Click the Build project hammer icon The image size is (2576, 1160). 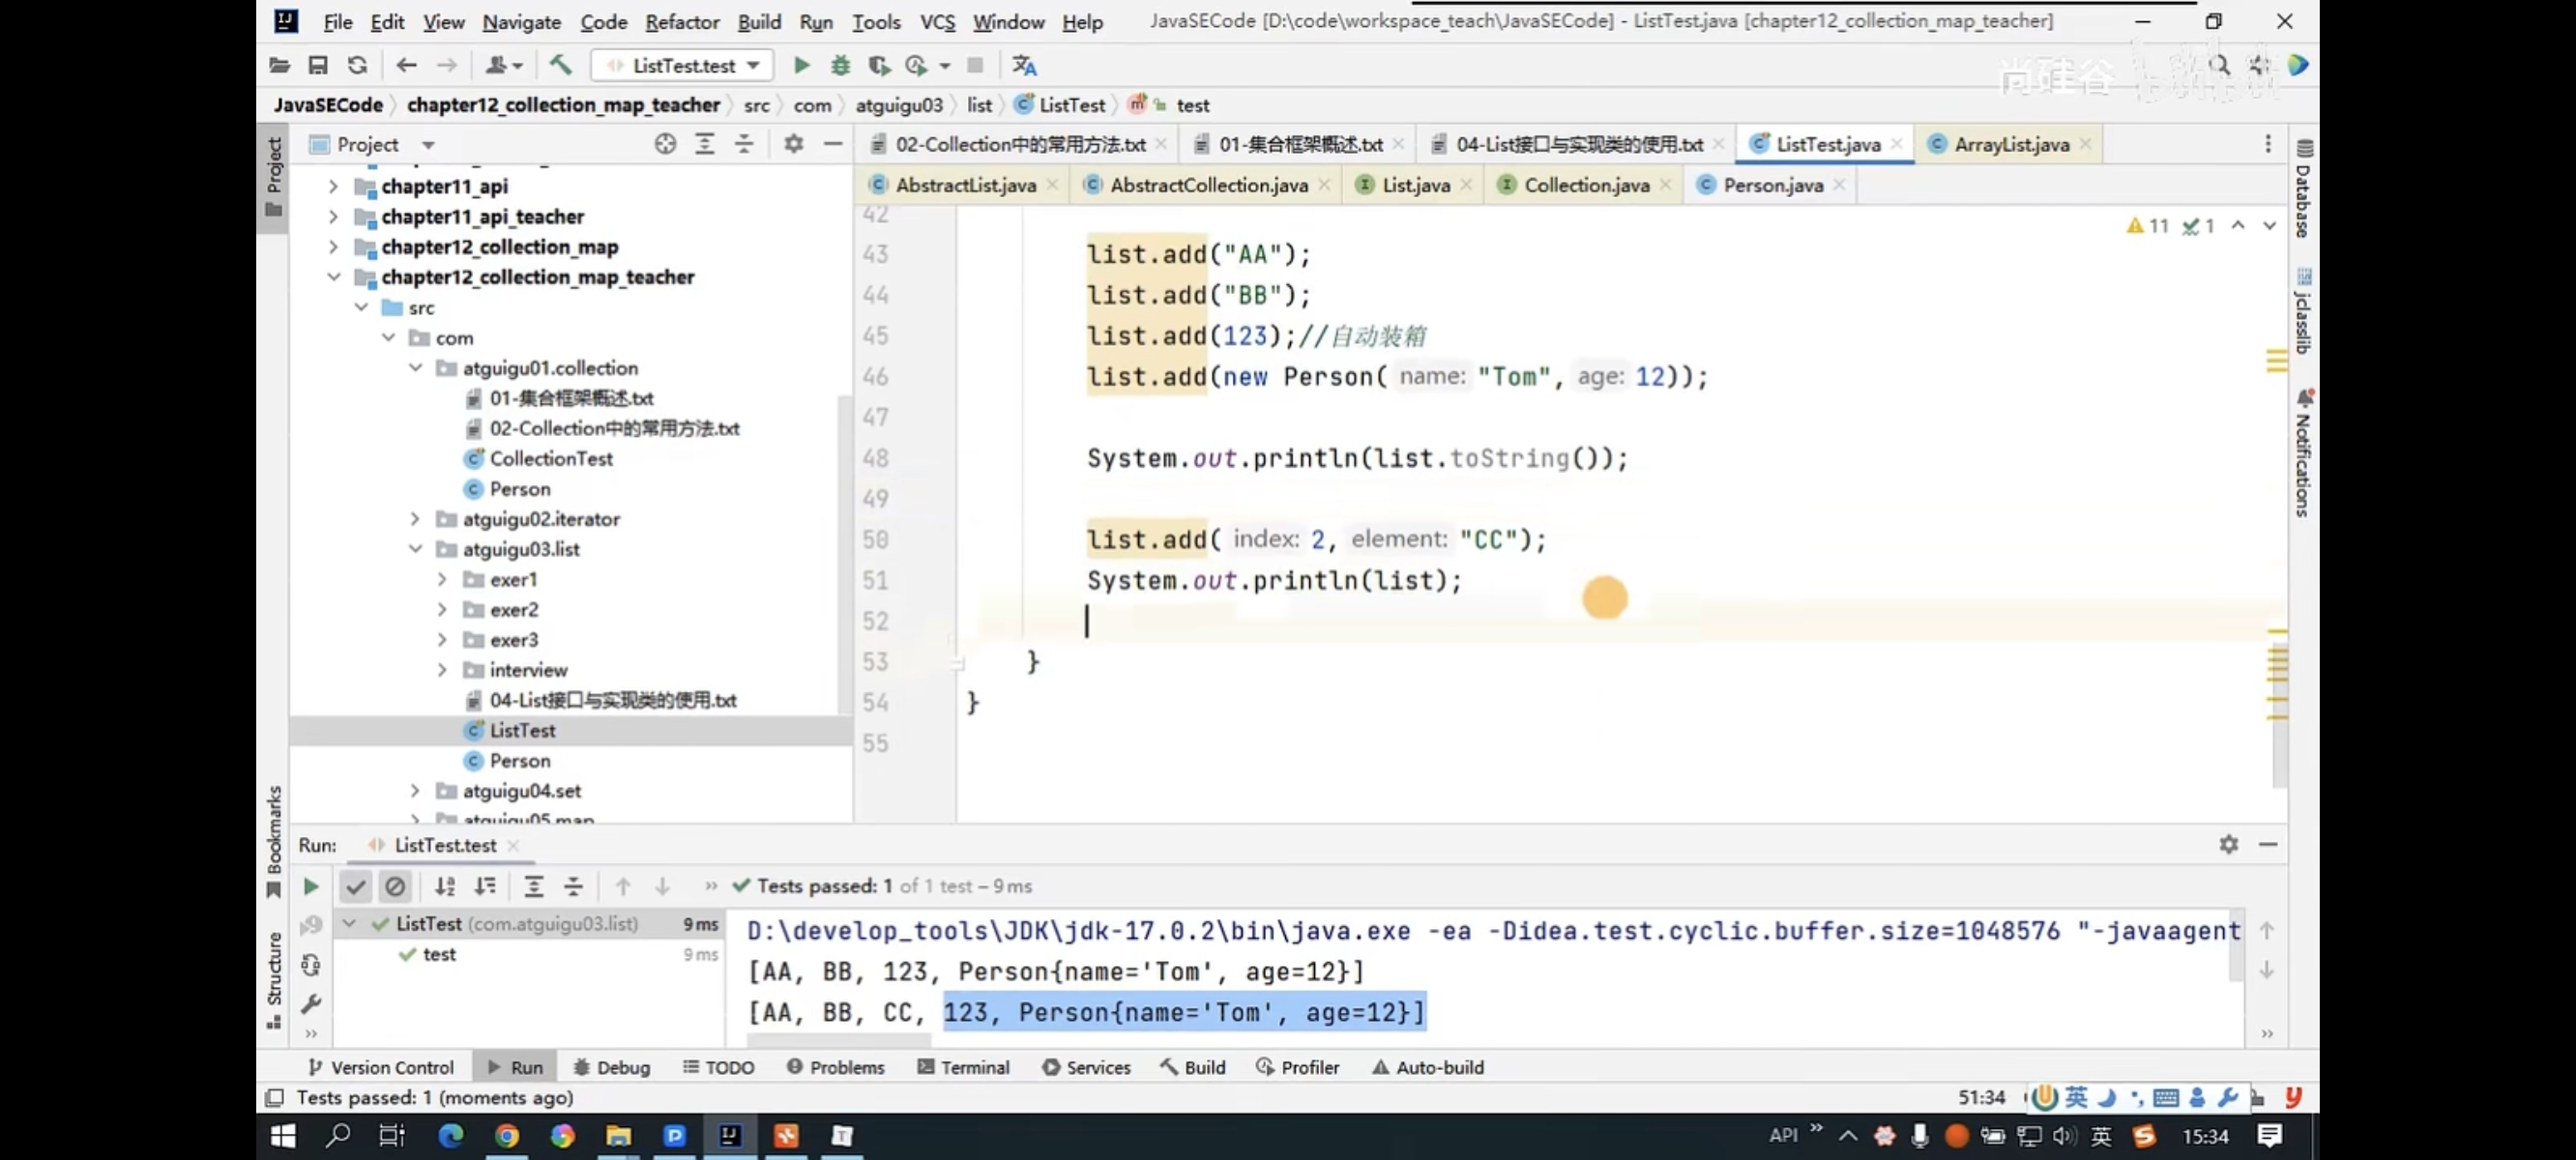[x=560, y=65]
